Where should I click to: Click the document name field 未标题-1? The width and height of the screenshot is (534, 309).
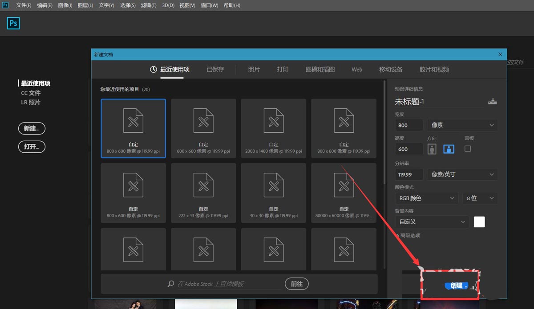pos(439,102)
